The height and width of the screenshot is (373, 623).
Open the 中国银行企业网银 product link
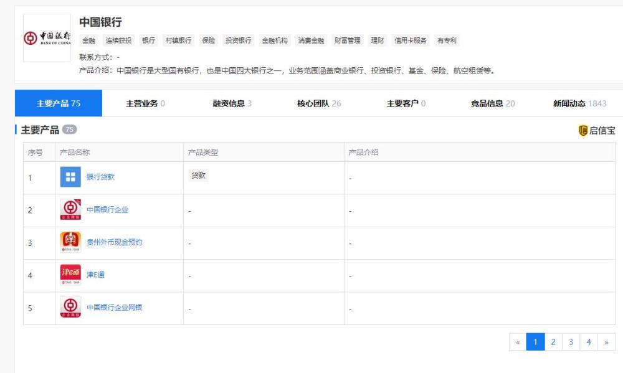pyautogui.click(x=115, y=307)
